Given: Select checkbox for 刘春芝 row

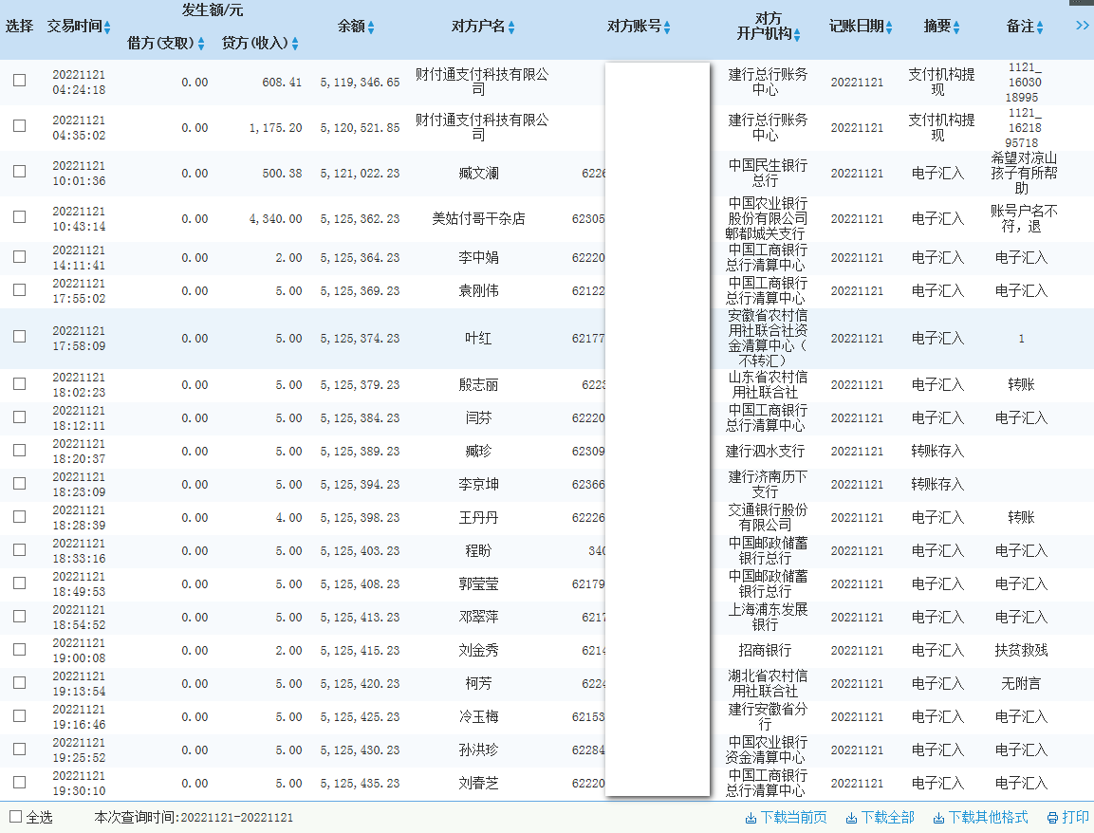Looking at the screenshot, I should 20,782.
